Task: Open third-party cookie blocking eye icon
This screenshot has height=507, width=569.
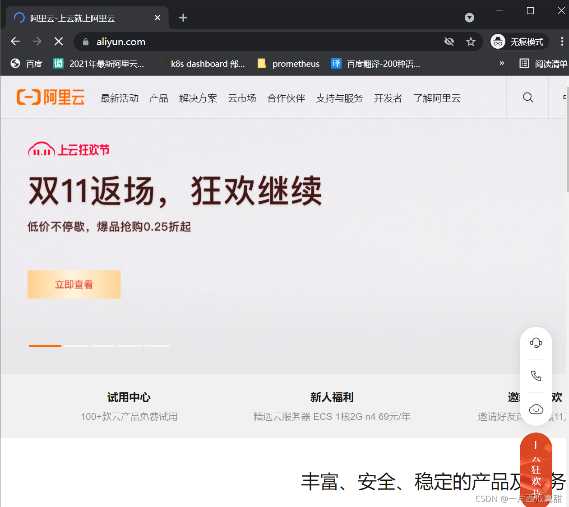Action: pos(449,42)
